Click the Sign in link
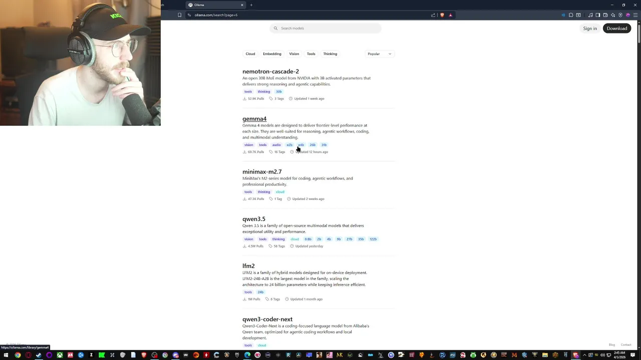641x360 pixels. pyautogui.click(x=590, y=28)
